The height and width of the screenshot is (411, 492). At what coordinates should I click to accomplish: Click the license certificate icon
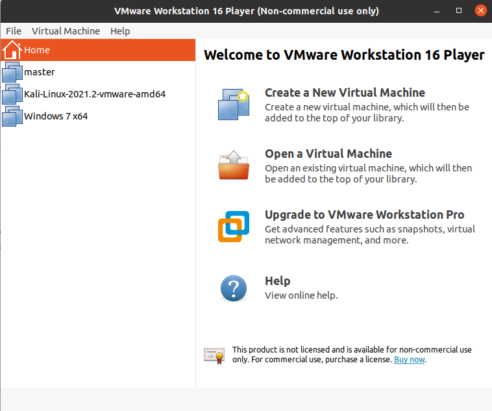214,355
